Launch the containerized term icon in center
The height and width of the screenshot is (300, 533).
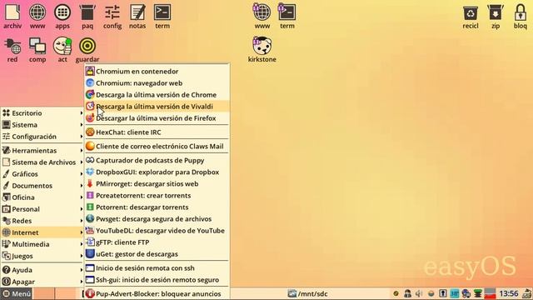(287, 17)
